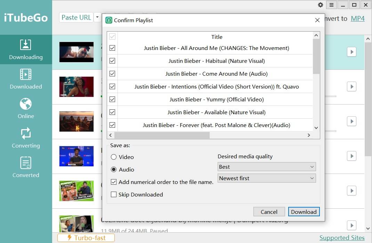
Task: Open the Downloading section in sidebar
Action: tap(26, 50)
